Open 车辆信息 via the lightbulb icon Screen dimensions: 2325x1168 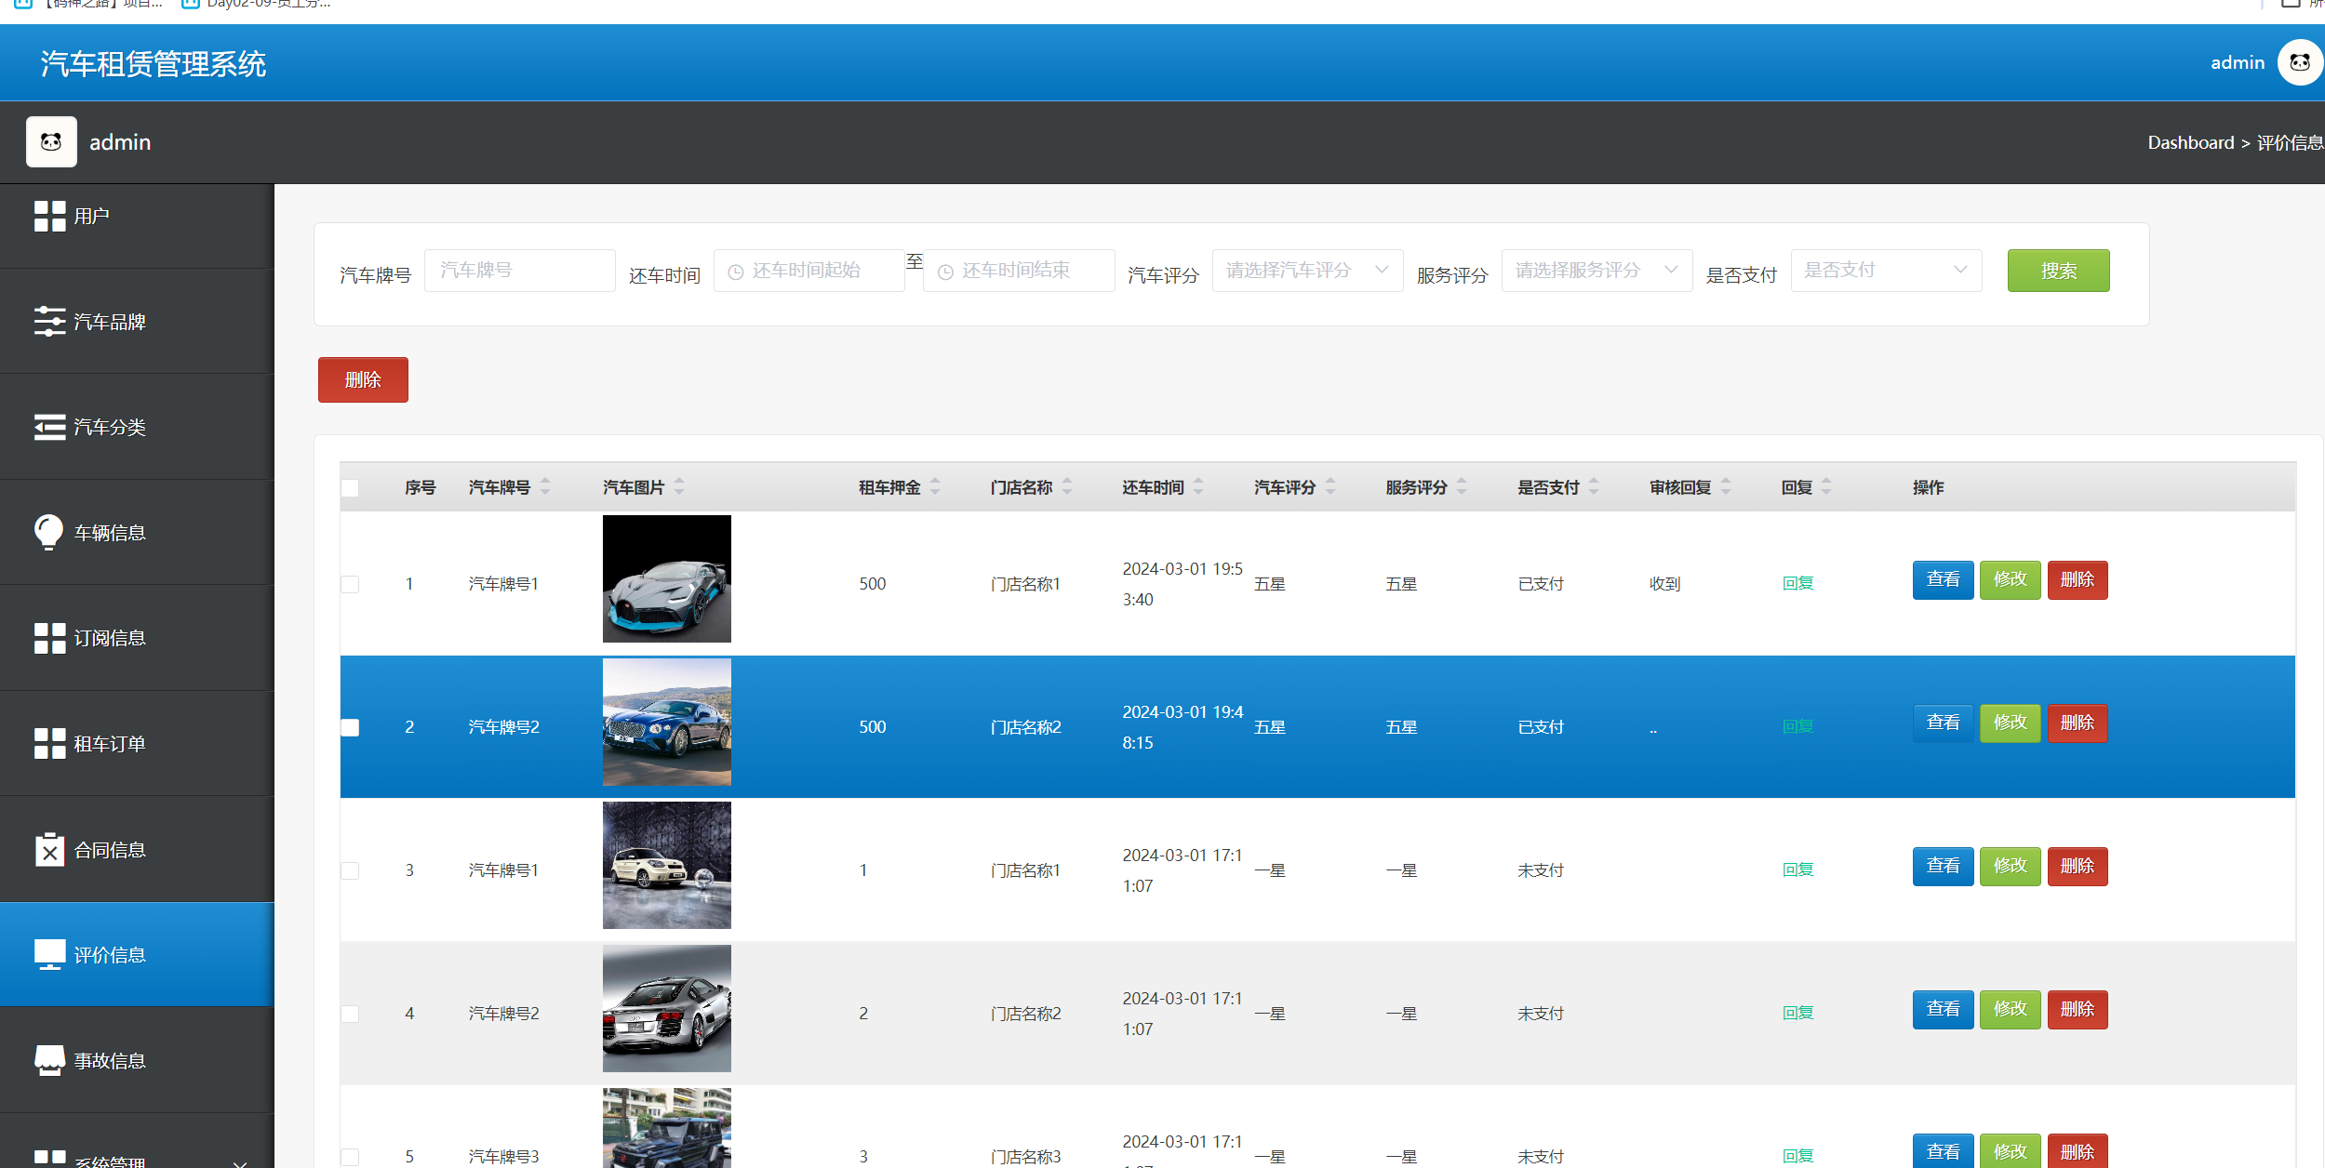[51, 532]
